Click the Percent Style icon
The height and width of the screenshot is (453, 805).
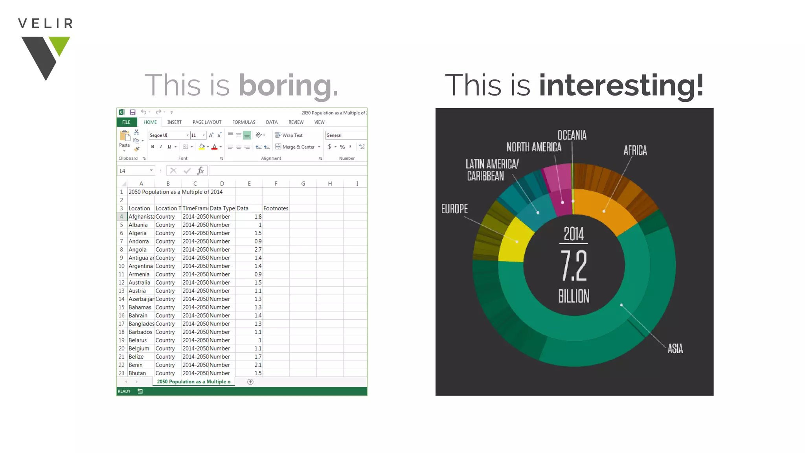pyautogui.click(x=342, y=147)
